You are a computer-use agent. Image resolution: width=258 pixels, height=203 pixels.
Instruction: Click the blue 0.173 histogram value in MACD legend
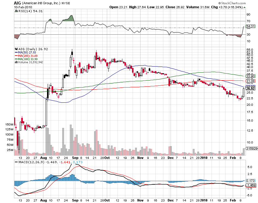(x=77, y=162)
